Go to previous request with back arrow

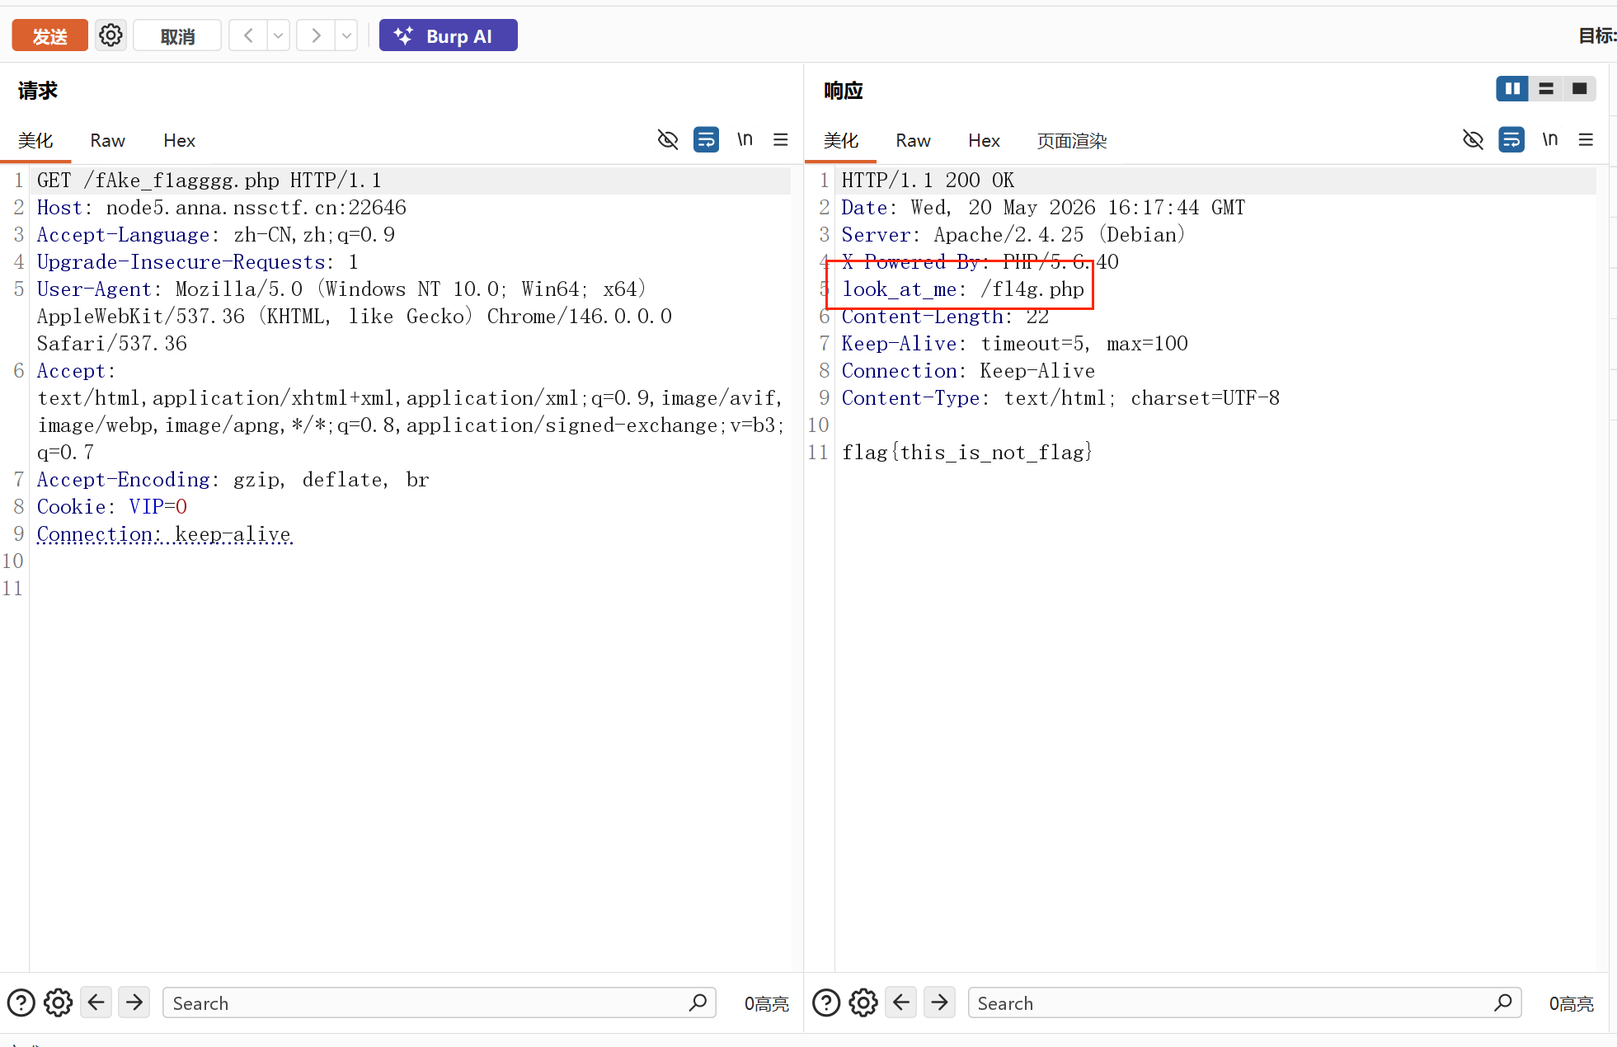click(248, 35)
